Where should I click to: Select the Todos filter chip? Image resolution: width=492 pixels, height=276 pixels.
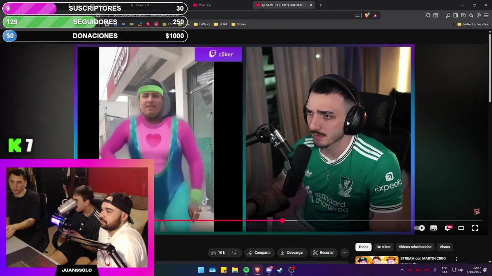tap(363, 247)
